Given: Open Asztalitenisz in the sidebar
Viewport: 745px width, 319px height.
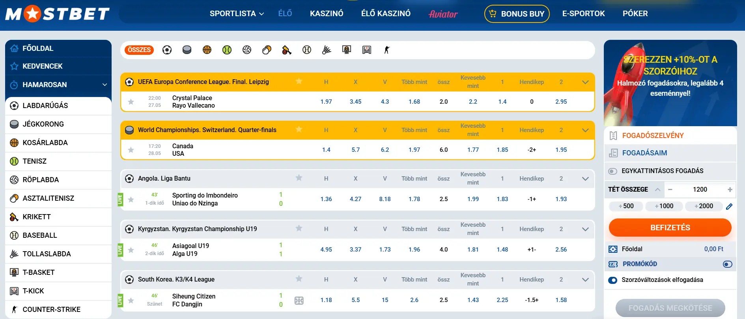Looking at the screenshot, I should (x=58, y=198).
